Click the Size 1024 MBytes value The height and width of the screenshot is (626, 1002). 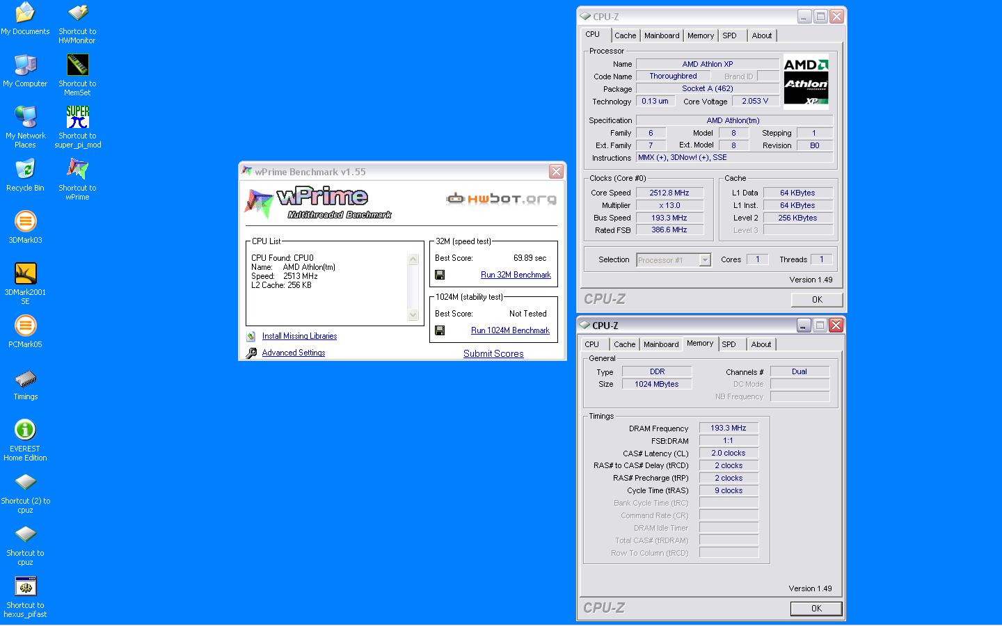656,384
